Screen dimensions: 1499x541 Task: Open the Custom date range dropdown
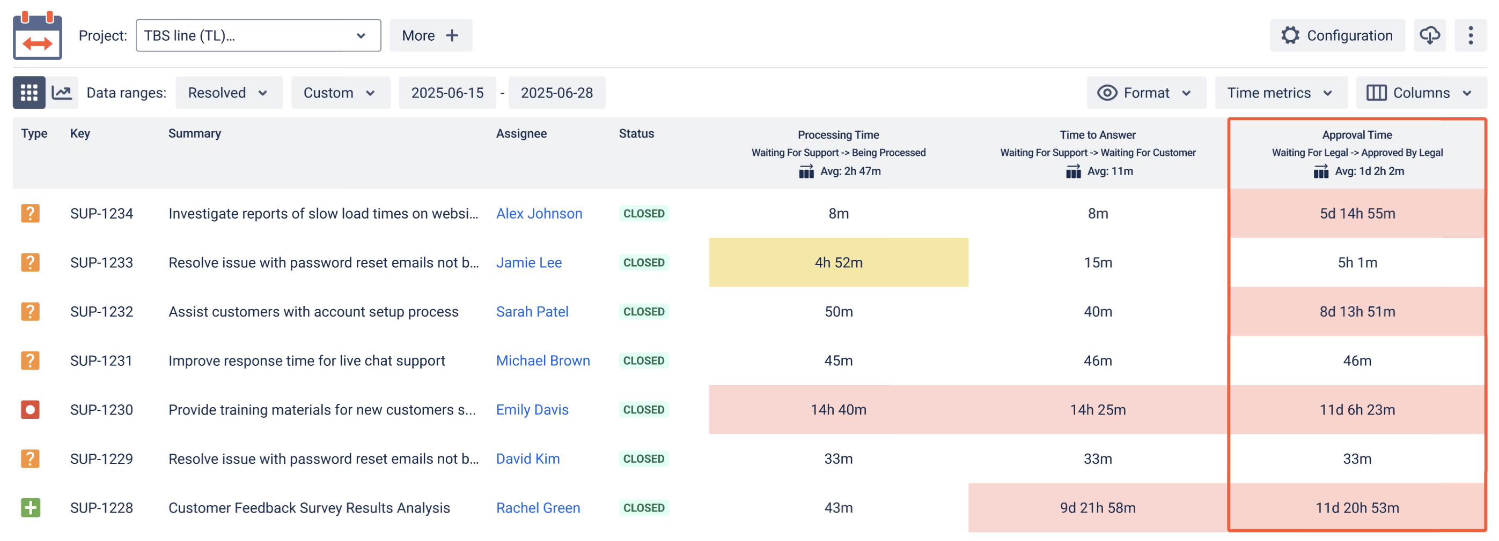pos(341,92)
